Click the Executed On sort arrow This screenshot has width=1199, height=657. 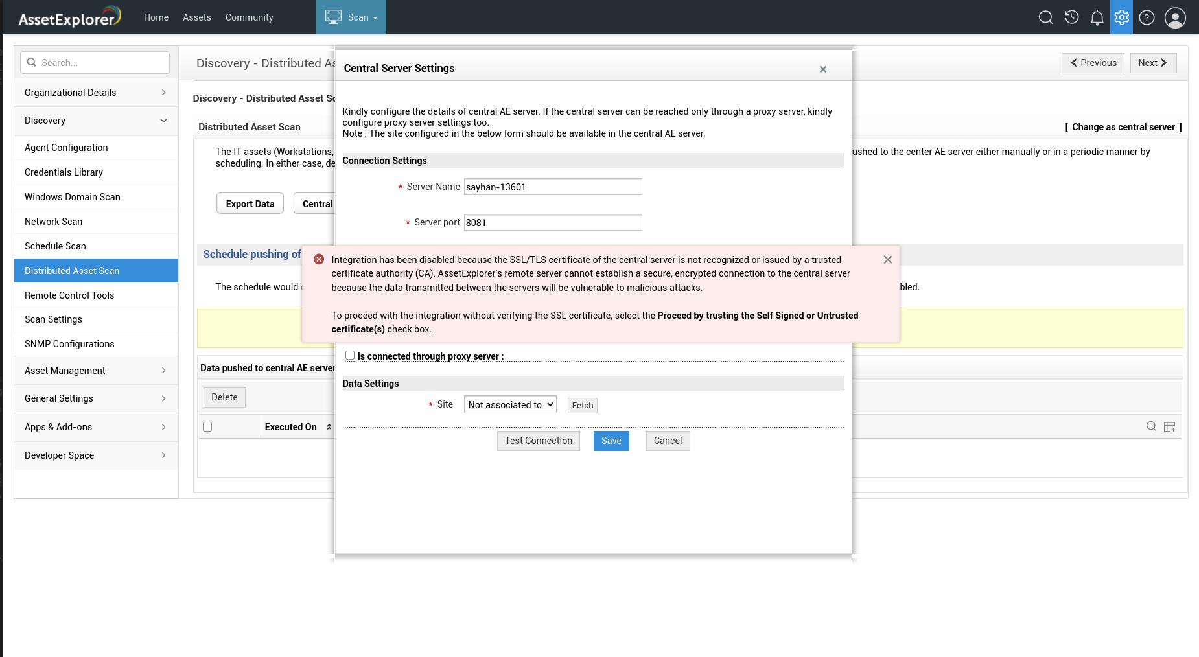click(329, 427)
